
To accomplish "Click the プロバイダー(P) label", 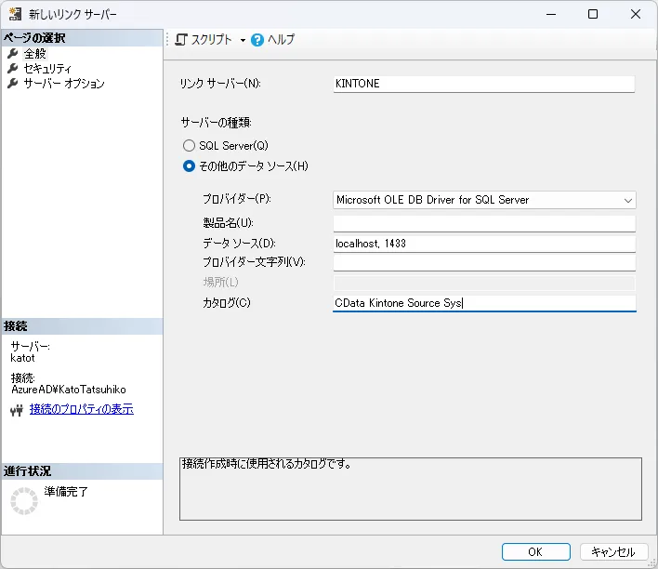I will pyautogui.click(x=237, y=199).
